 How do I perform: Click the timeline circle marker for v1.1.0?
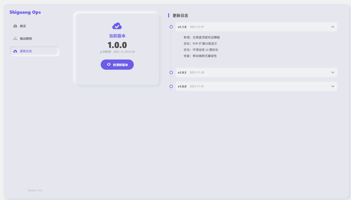tap(171, 27)
